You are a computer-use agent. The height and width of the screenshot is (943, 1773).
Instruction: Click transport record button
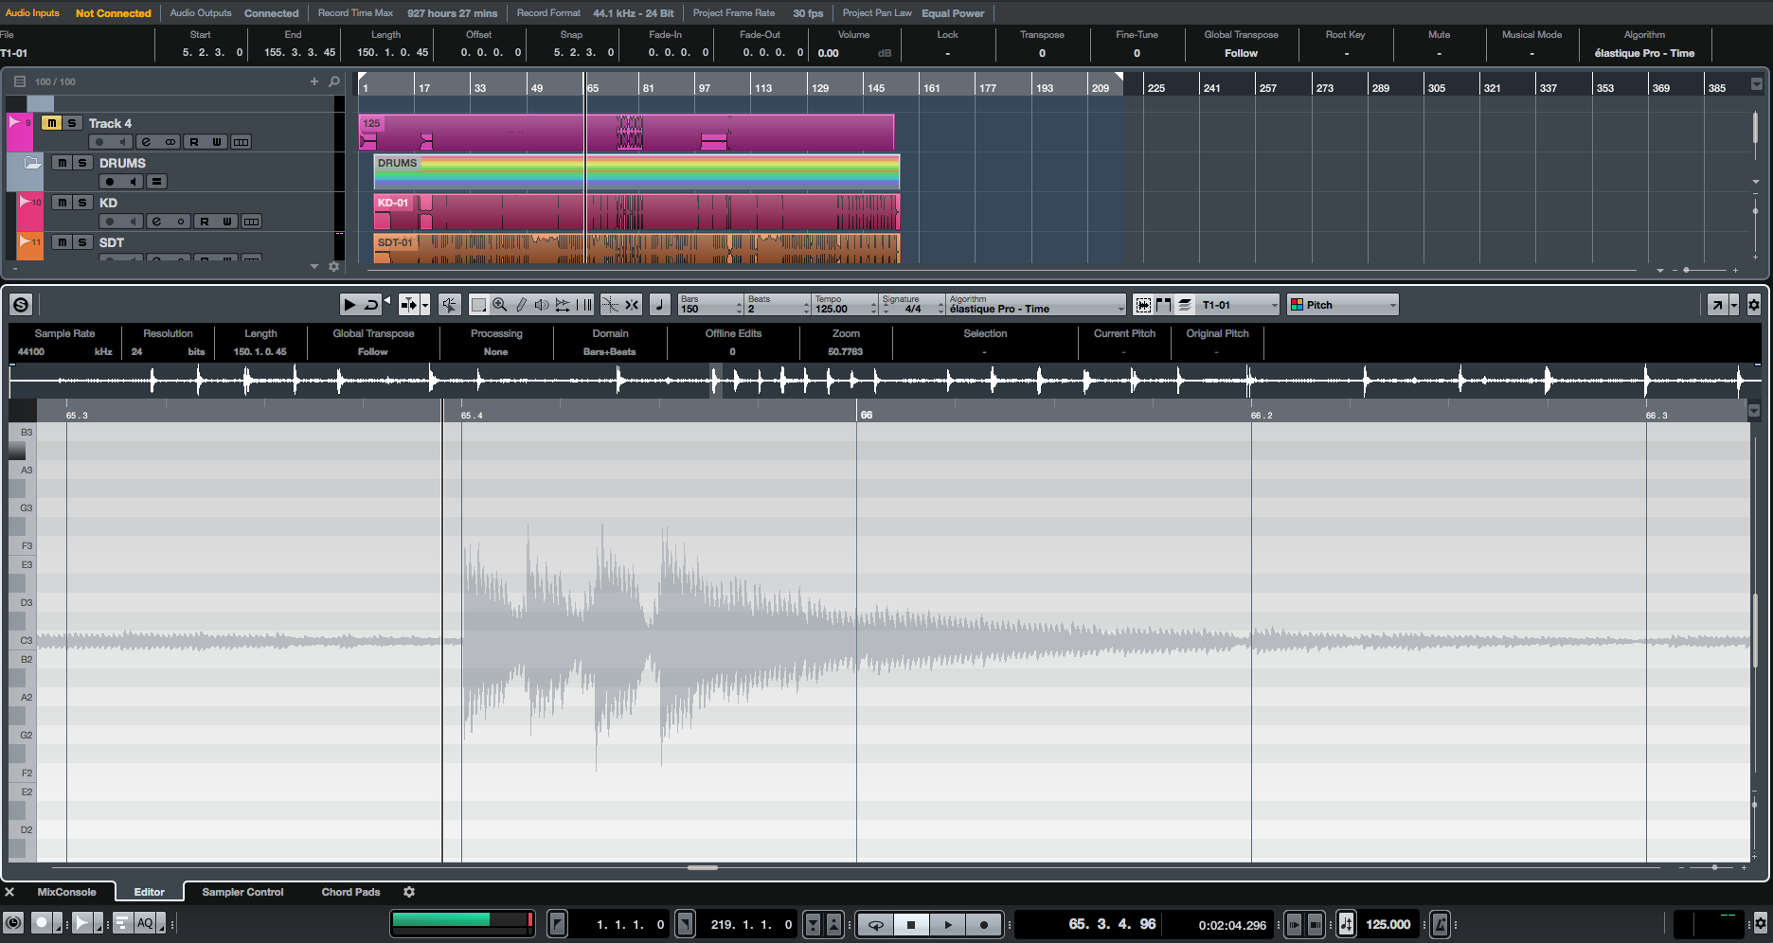pyautogui.click(x=983, y=925)
